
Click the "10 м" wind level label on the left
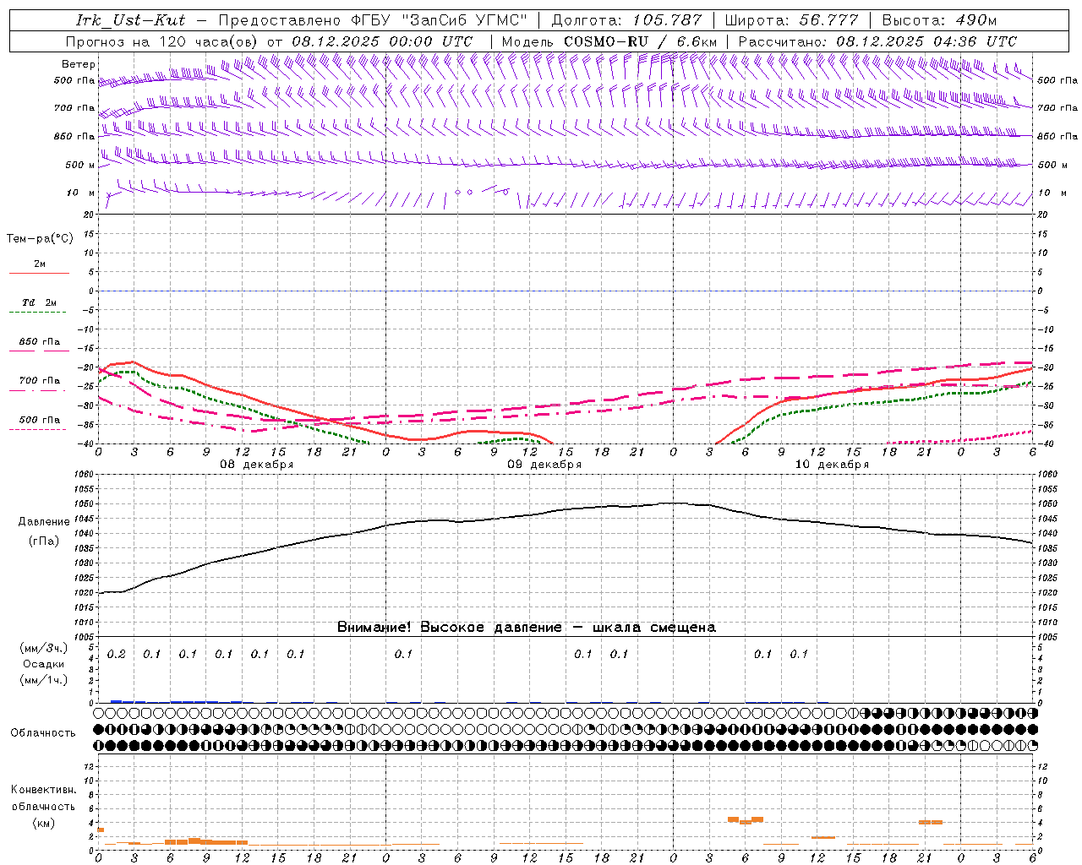click(81, 193)
